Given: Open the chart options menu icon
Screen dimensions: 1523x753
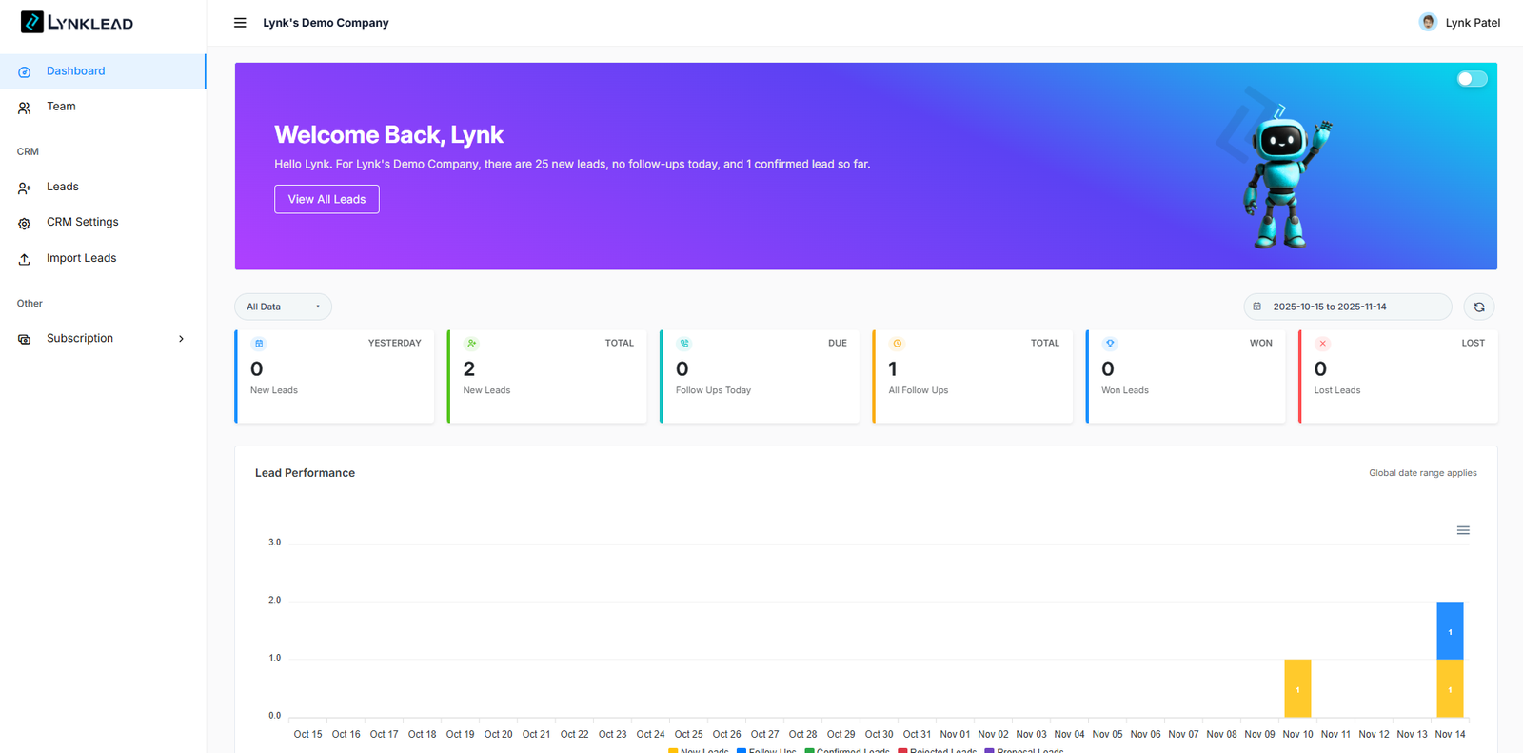Looking at the screenshot, I should (1463, 530).
